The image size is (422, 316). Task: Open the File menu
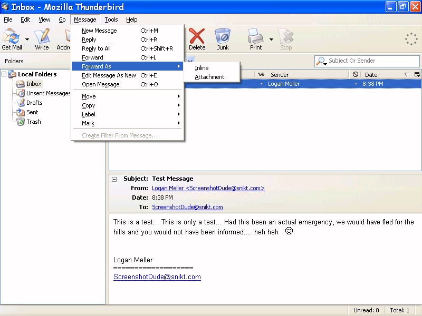pyautogui.click(x=8, y=19)
